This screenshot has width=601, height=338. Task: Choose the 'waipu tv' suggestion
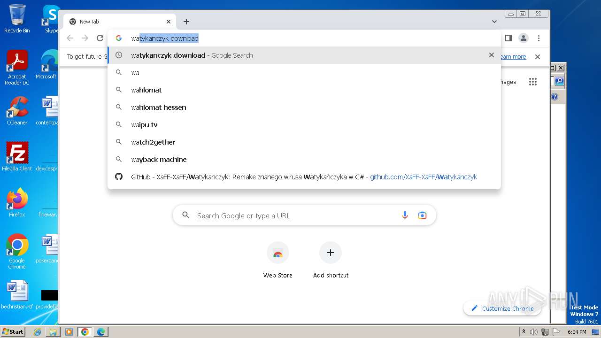304,124
